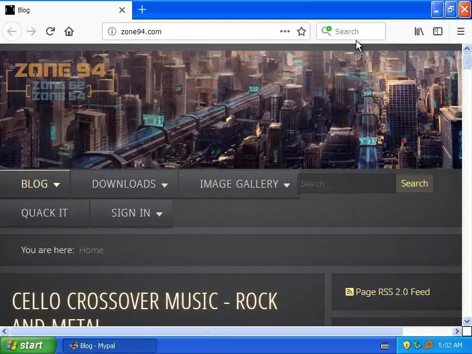The width and height of the screenshot is (472, 354).
Task: Open the Windows start button
Action: [x=28, y=345]
